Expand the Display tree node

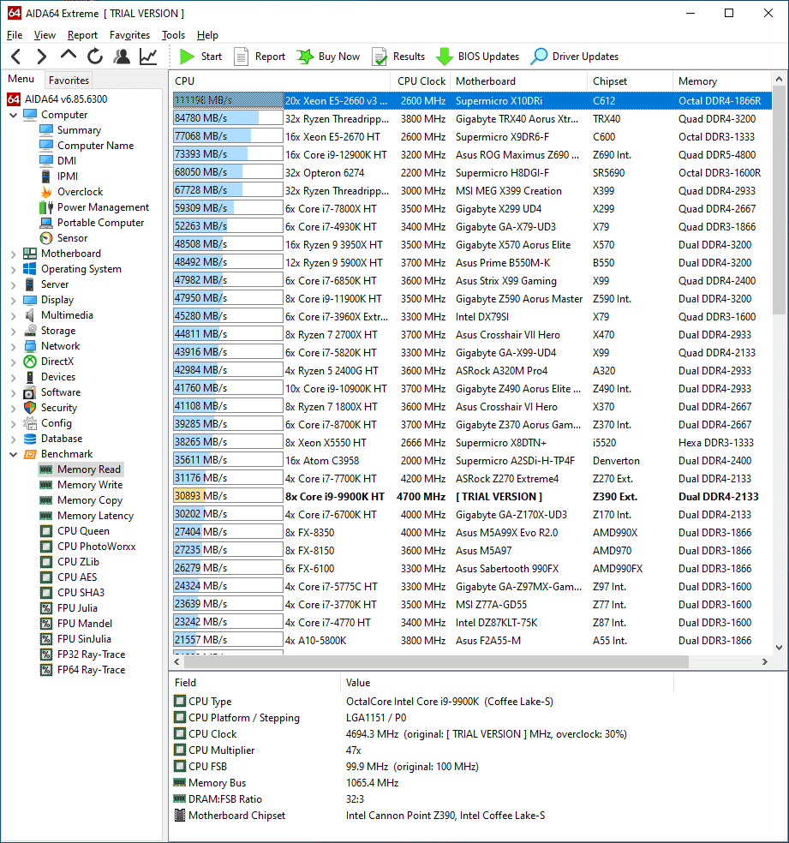coord(14,300)
